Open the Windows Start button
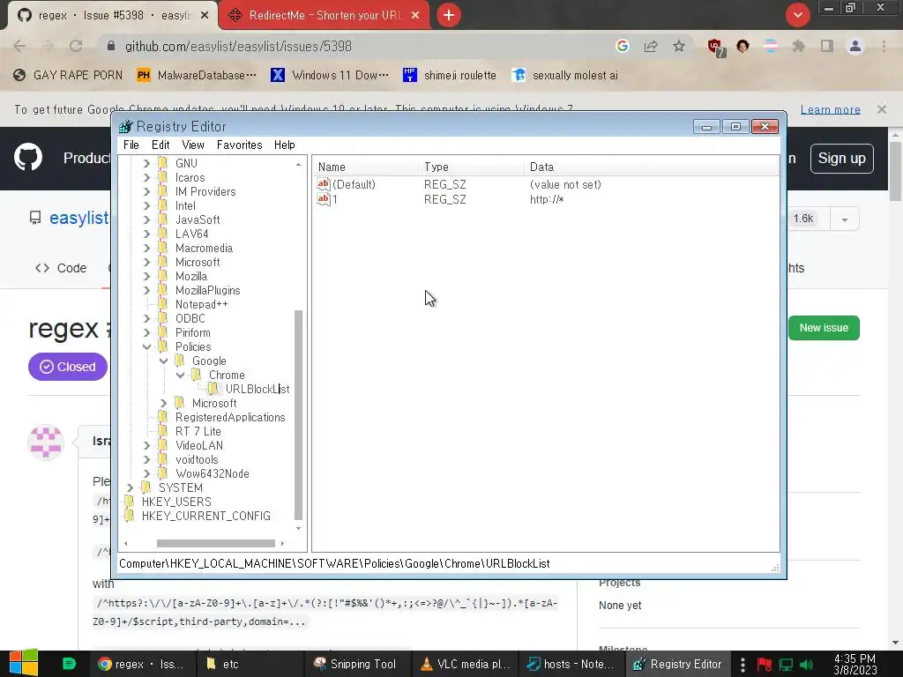 [24, 663]
